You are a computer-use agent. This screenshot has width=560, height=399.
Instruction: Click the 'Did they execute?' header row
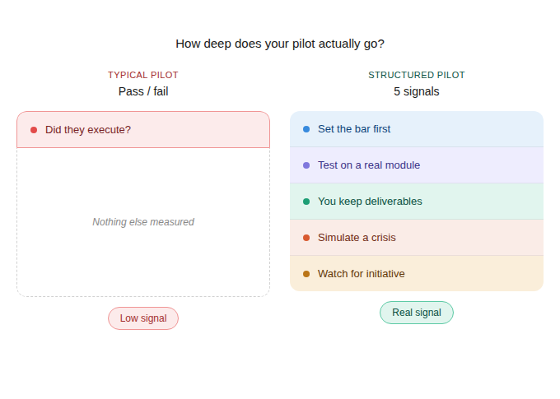click(143, 130)
